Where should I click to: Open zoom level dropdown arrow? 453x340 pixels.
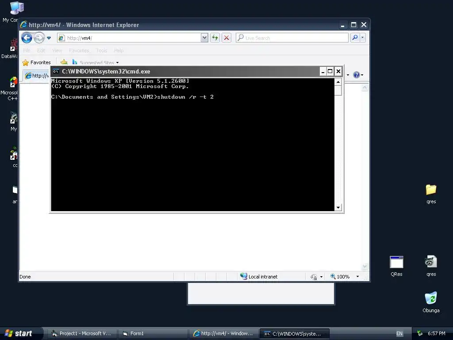(x=357, y=277)
